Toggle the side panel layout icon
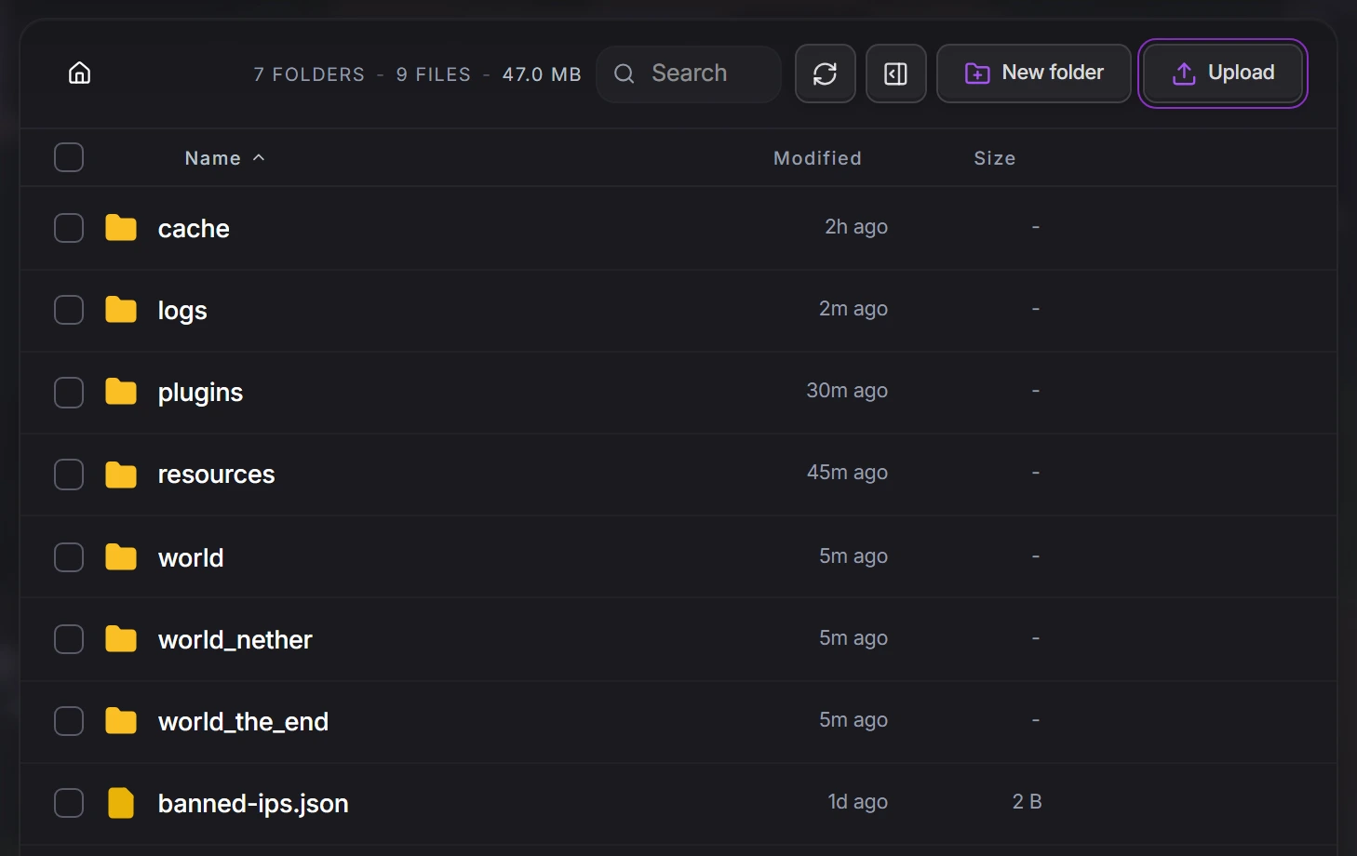This screenshot has width=1357, height=856. coord(896,74)
